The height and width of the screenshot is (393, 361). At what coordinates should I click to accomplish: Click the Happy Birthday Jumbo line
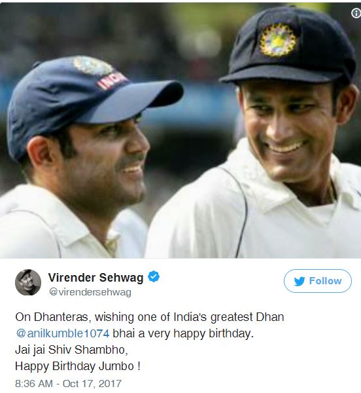point(78,366)
